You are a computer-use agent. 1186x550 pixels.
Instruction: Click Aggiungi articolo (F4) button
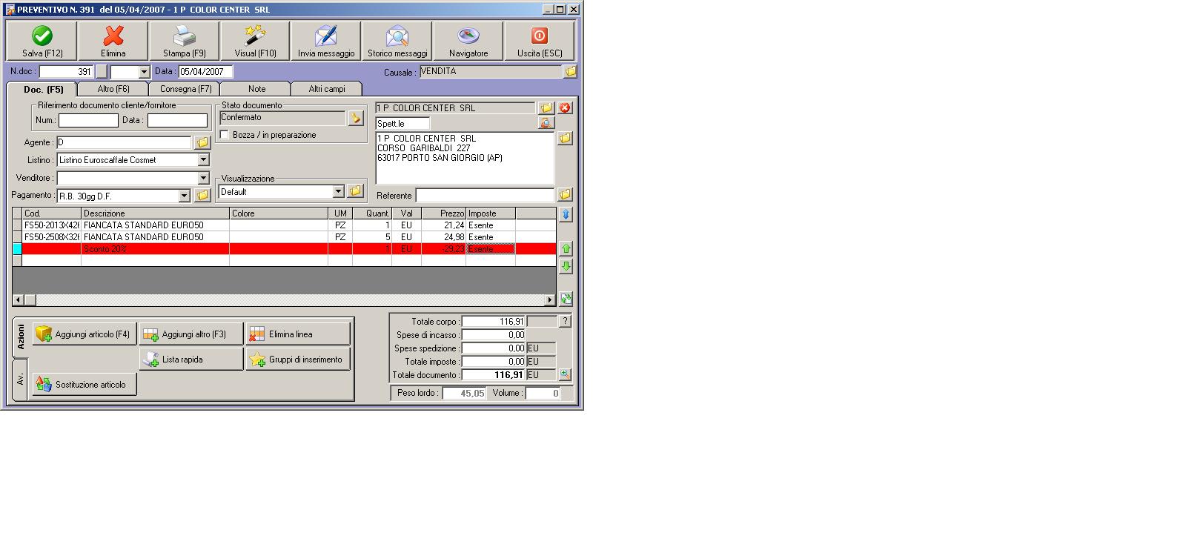[85, 334]
